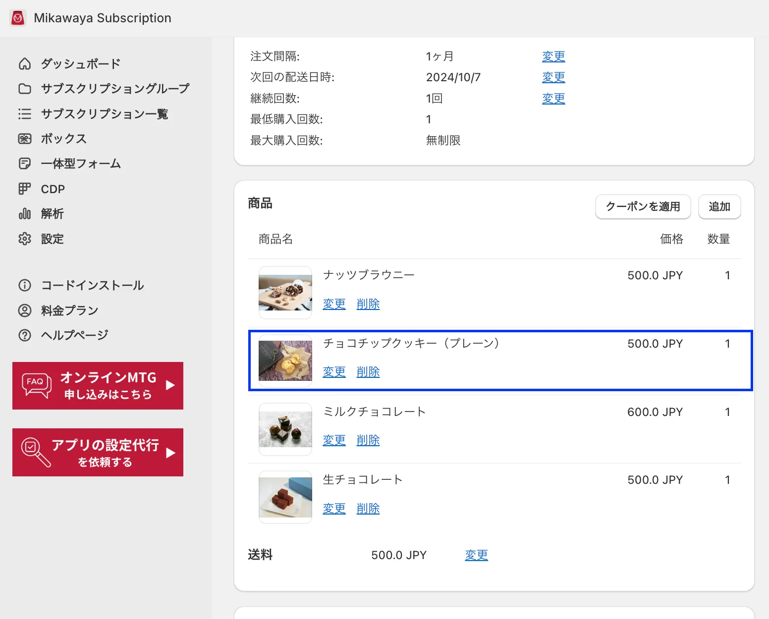The image size is (769, 619).
Task: Click the Mikawaya Subscription app logo icon
Action: pyautogui.click(x=18, y=18)
